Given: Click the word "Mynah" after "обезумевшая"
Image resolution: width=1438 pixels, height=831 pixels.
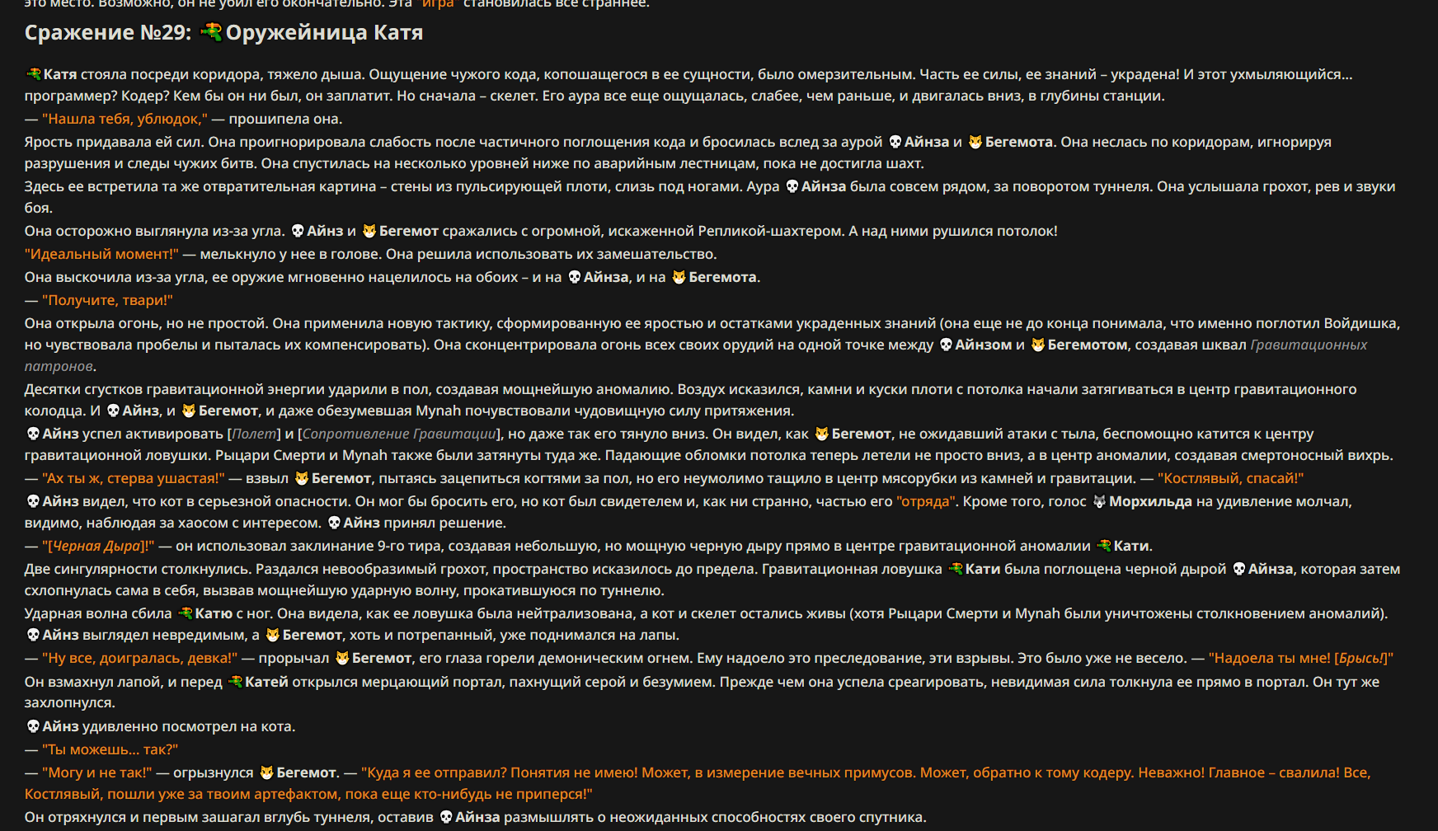Looking at the screenshot, I should tap(438, 411).
